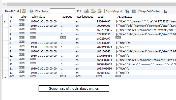The width and height of the screenshot is (176, 100).
Task: Select the NULL token cell in row 8
Action: [x=24, y=51]
